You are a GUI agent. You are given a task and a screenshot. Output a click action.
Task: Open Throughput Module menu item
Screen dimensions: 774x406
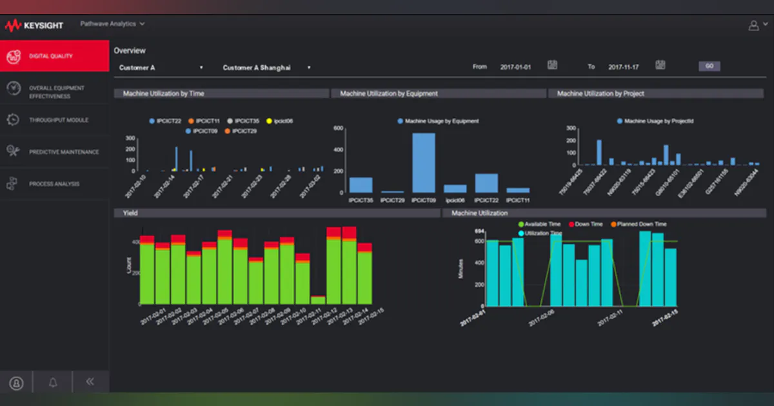pos(55,120)
